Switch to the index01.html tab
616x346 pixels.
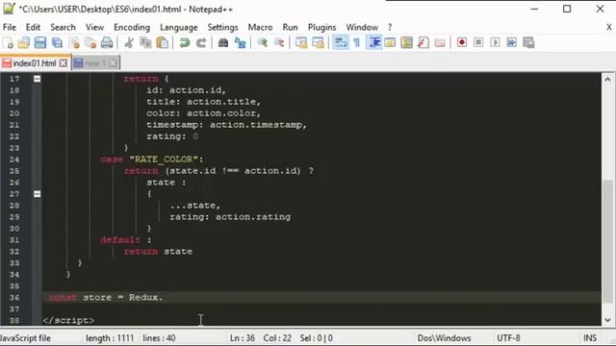(x=35, y=63)
